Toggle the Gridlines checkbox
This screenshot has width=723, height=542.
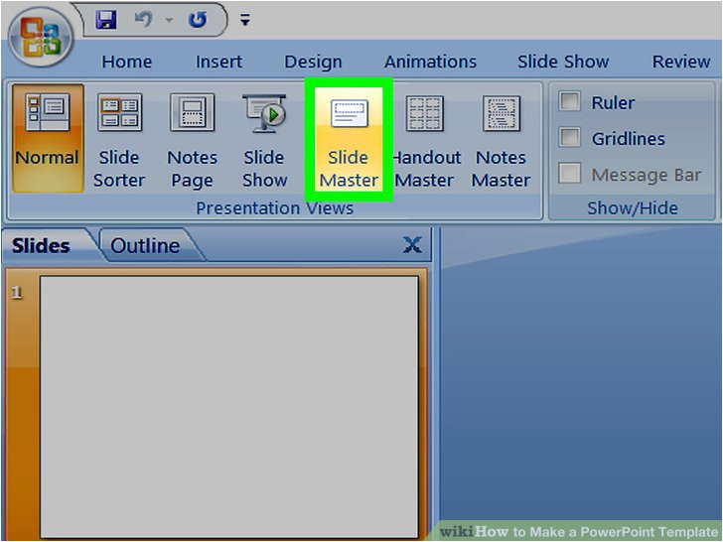pos(570,138)
